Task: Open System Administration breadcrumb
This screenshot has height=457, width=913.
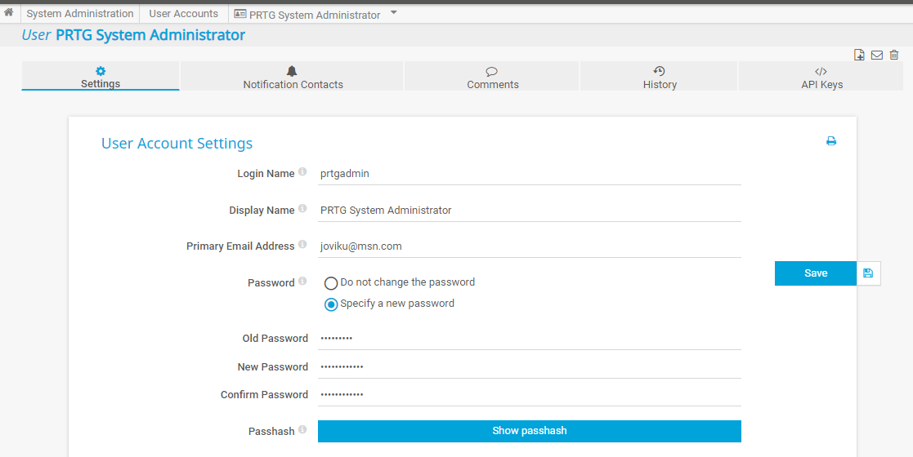Action: (80, 13)
